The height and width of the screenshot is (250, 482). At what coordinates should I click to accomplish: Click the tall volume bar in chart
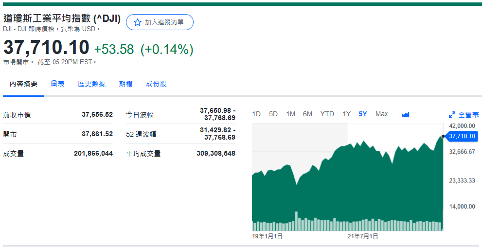296,221
